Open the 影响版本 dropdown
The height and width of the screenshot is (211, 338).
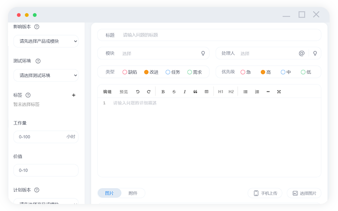46,41
